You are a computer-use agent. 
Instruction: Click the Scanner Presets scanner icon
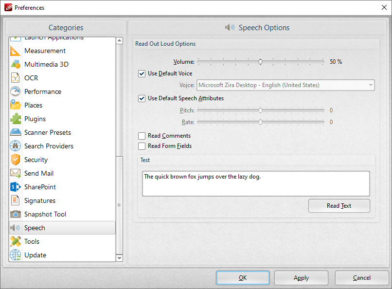point(15,132)
